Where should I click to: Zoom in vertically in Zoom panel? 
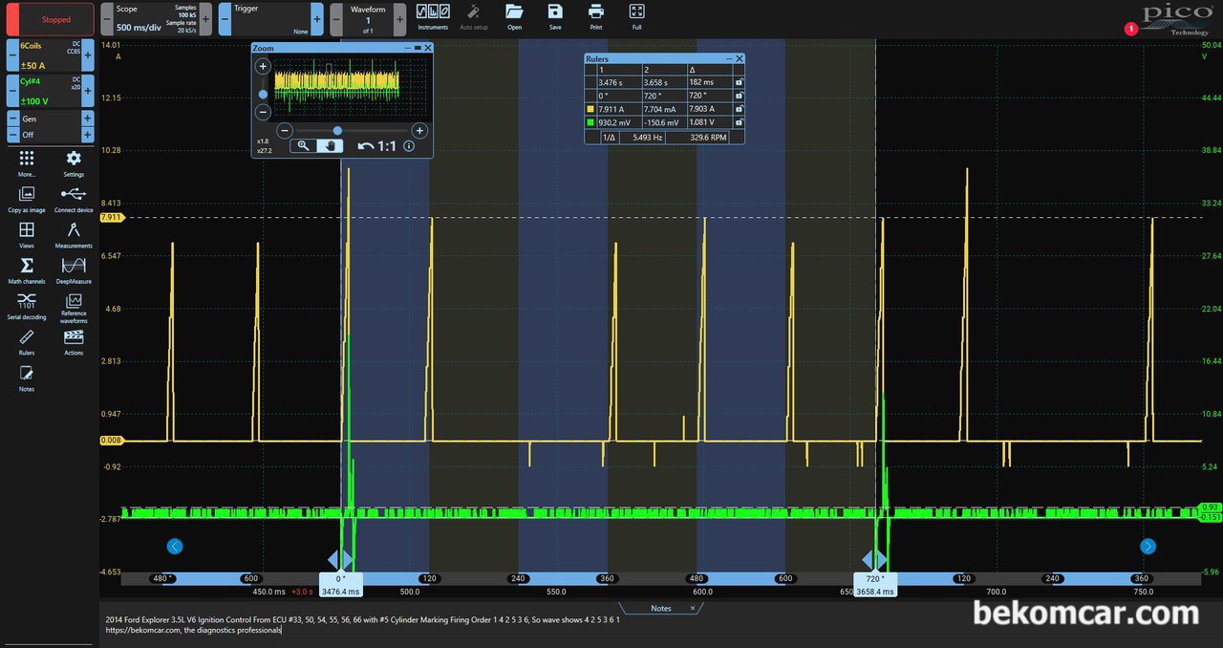[263, 67]
